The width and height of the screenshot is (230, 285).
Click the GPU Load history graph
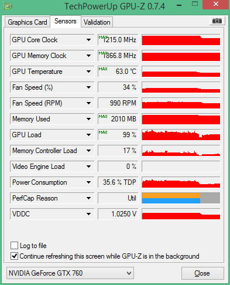181,135
